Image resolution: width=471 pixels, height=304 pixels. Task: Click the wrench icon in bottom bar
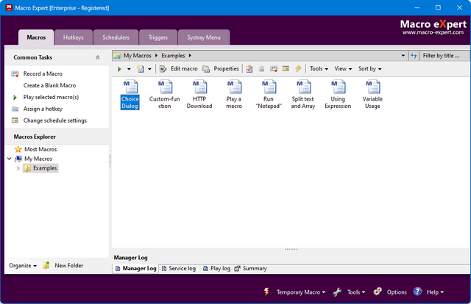[x=337, y=292]
